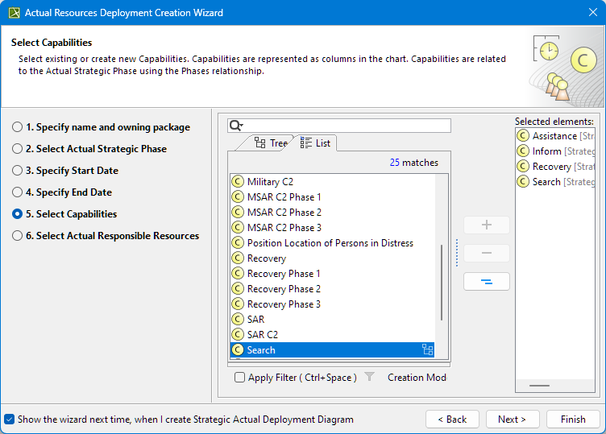Click the minus button to remove capability
Screen dimensions: 606x434
(x=486, y=253)
